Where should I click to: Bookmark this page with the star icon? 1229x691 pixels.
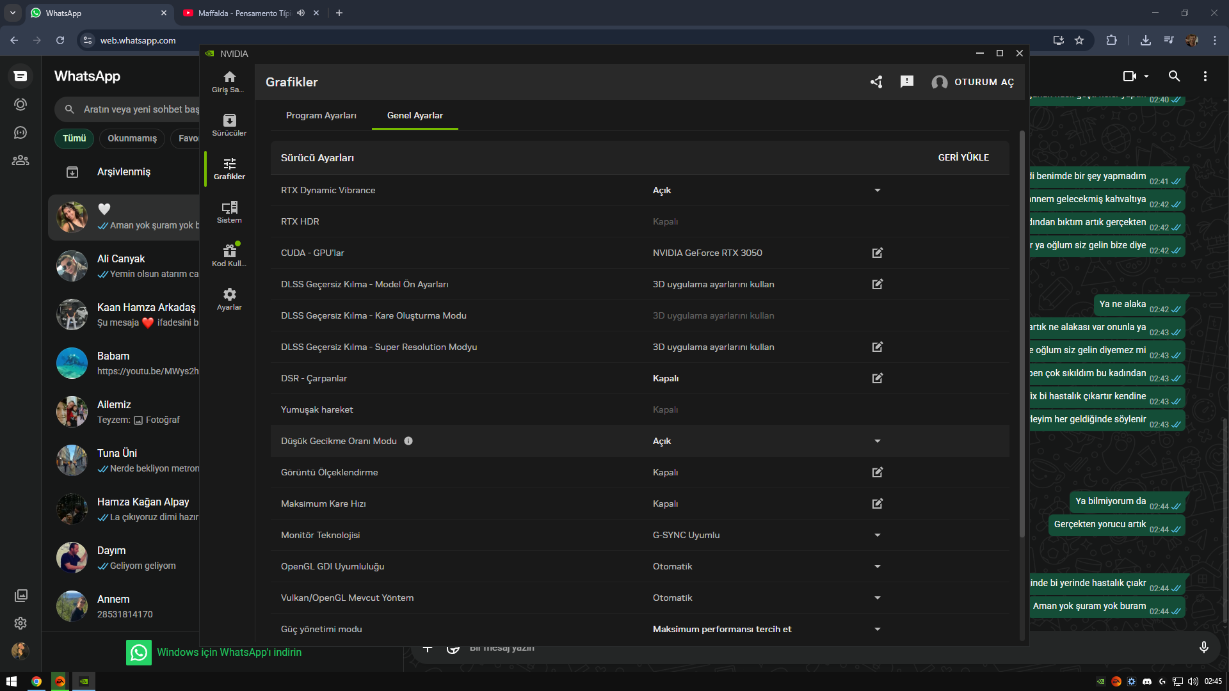coord(1079,40)
